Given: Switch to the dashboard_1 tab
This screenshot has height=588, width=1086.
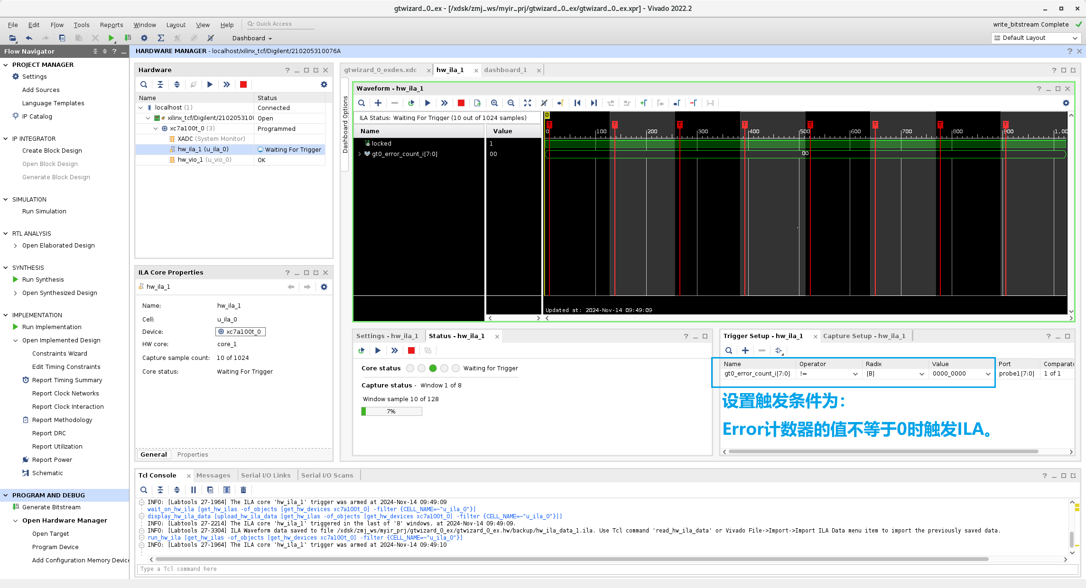Looking at the screenshot, I should point(505,70).
